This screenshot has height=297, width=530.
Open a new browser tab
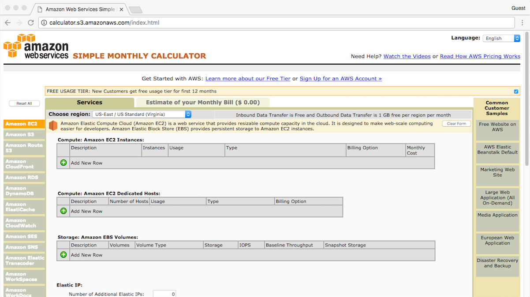135,10
